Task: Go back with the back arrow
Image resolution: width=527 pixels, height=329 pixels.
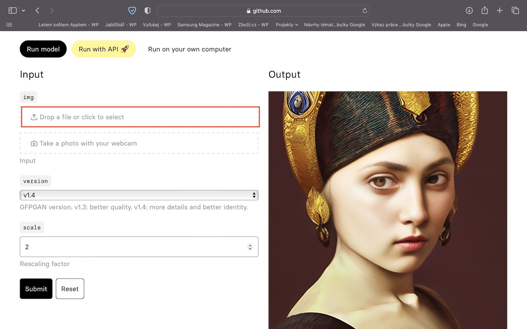Action: click(x=37, y=11)
